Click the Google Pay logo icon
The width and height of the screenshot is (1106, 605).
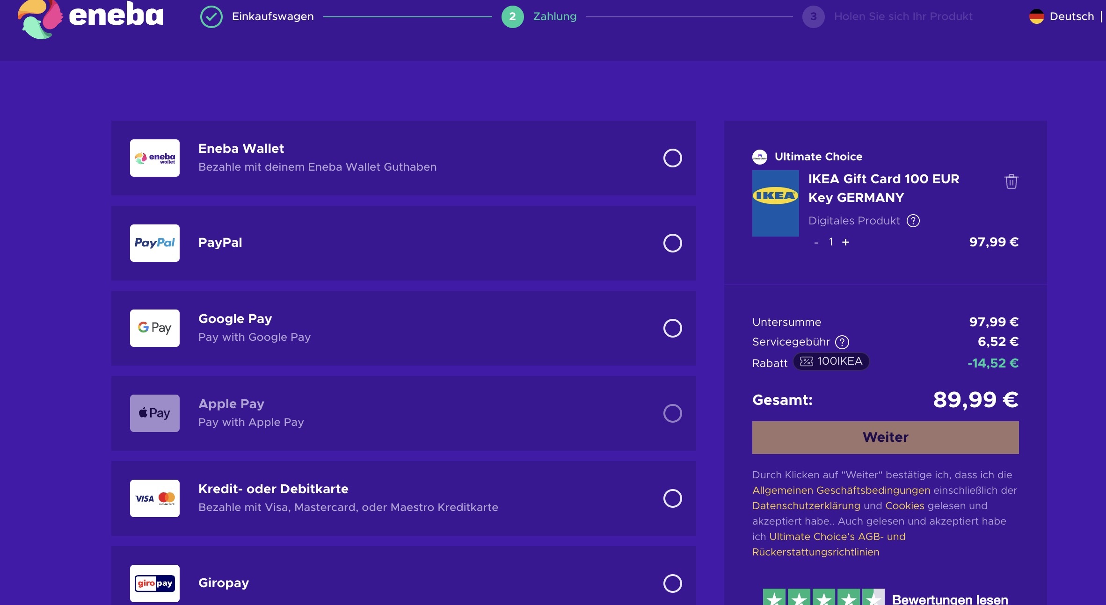[x=155, y=328]
